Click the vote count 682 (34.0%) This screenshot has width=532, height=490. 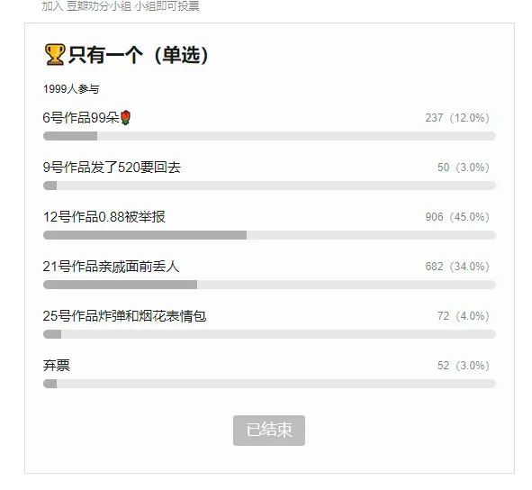[x=457, y=267]
